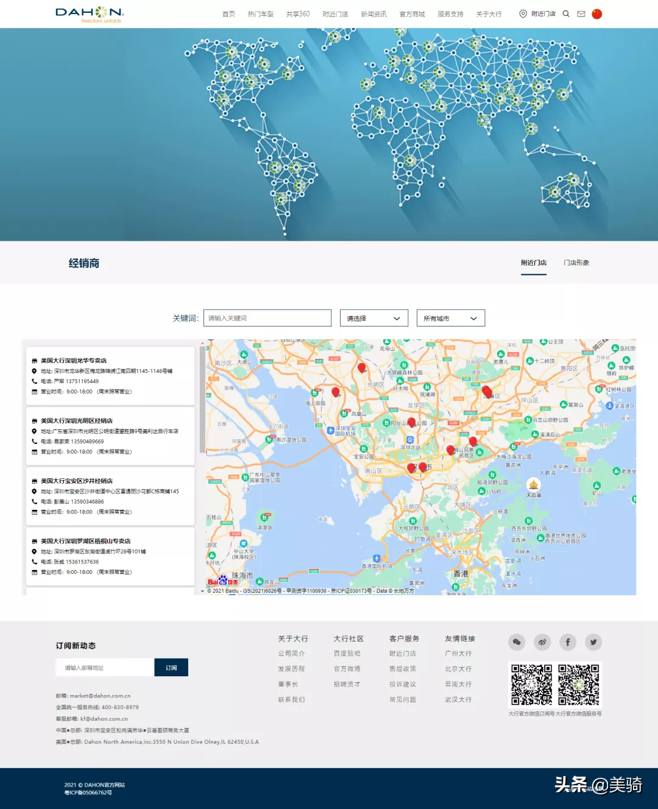Click the 400-830-8979 hotline text

tap(120, 707)
